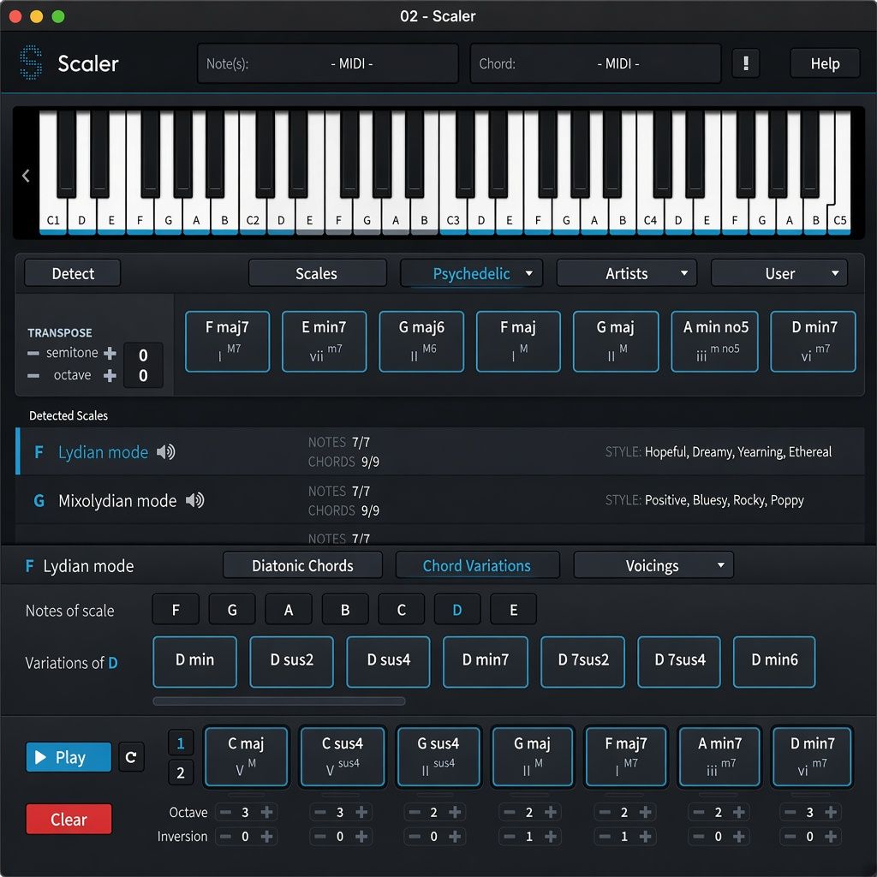The height and width of the screenshot is (877, 877).
Task: Decrease transpose semitone with the minus icon
Action: (x=33, y=353)
